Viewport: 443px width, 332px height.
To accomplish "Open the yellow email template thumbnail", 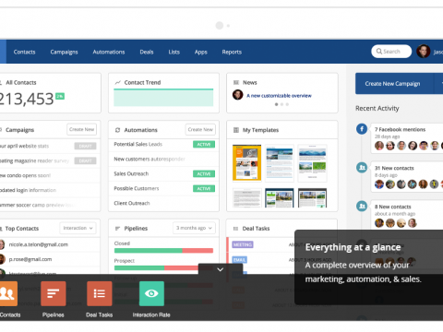I will pyautogui.click(x=246, y=162).
